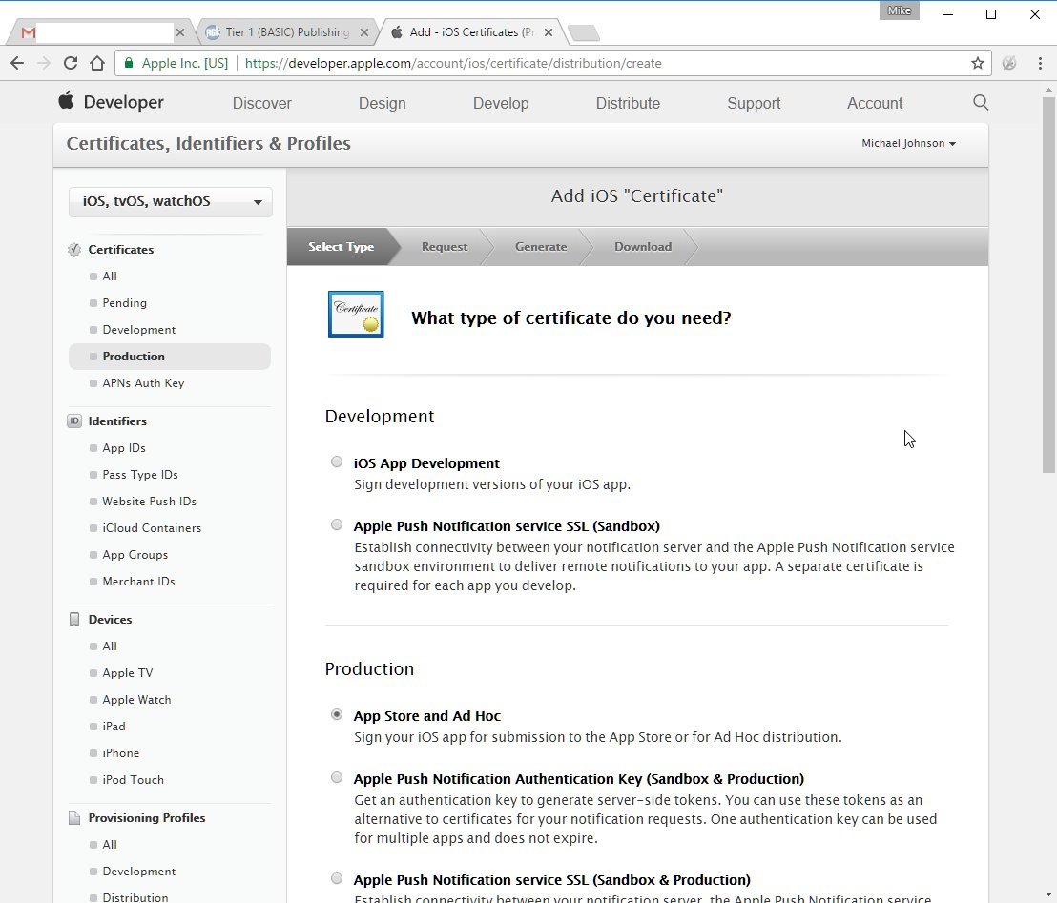Close the Tier 1 (BASIC) Publishing tab
Image resolution: width=1057 pixels, height=903 pixels.
[x=364, y=32]
